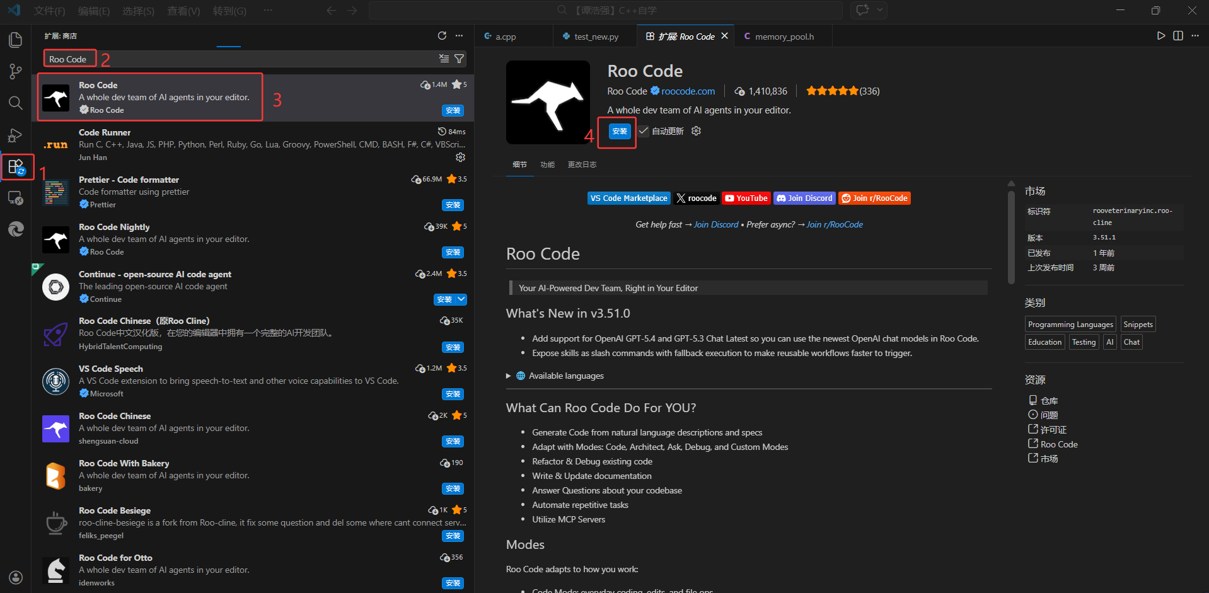Install the Continue extension
Screen dimensions: 1209x593
(x=444, y=299)
